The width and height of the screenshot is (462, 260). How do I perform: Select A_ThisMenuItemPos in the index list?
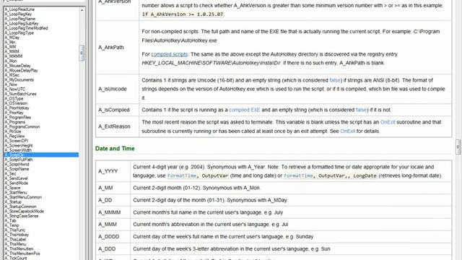(x=22, y=253)
